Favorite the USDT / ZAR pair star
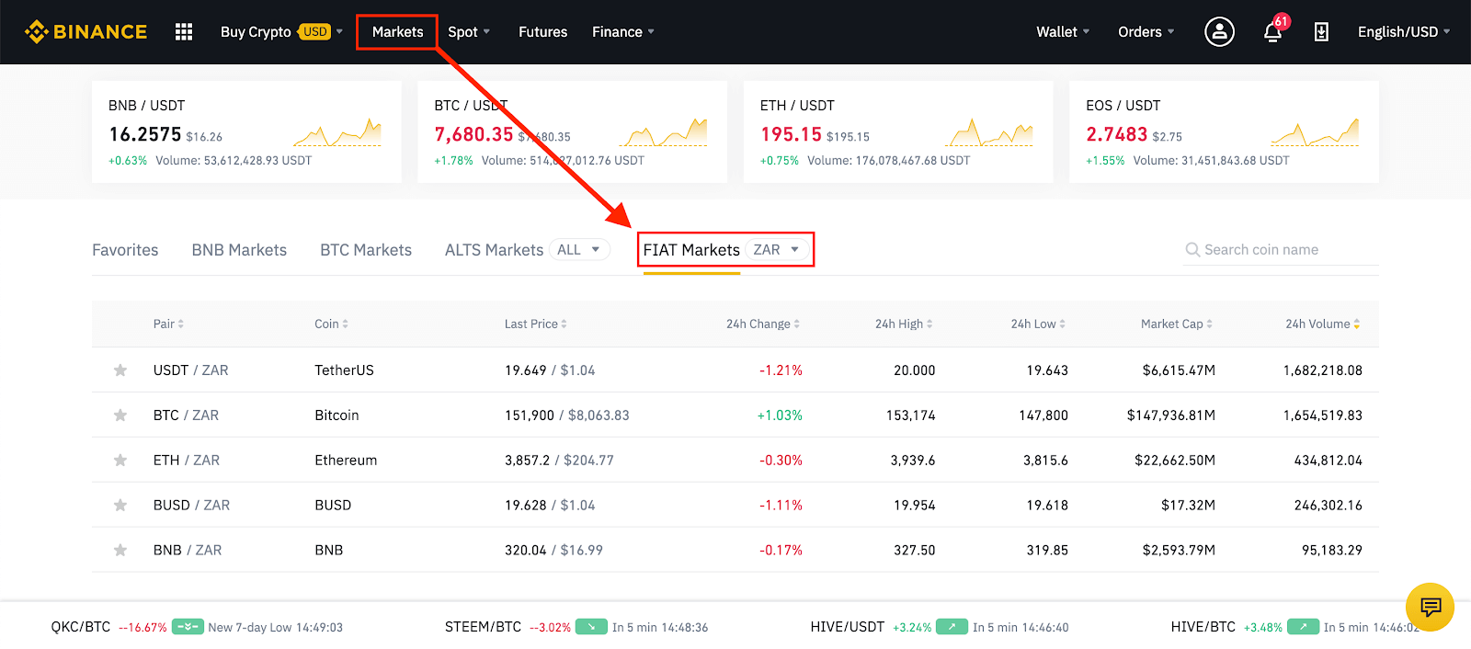The height and width of the screenshot is (649, 1471). 120,370
